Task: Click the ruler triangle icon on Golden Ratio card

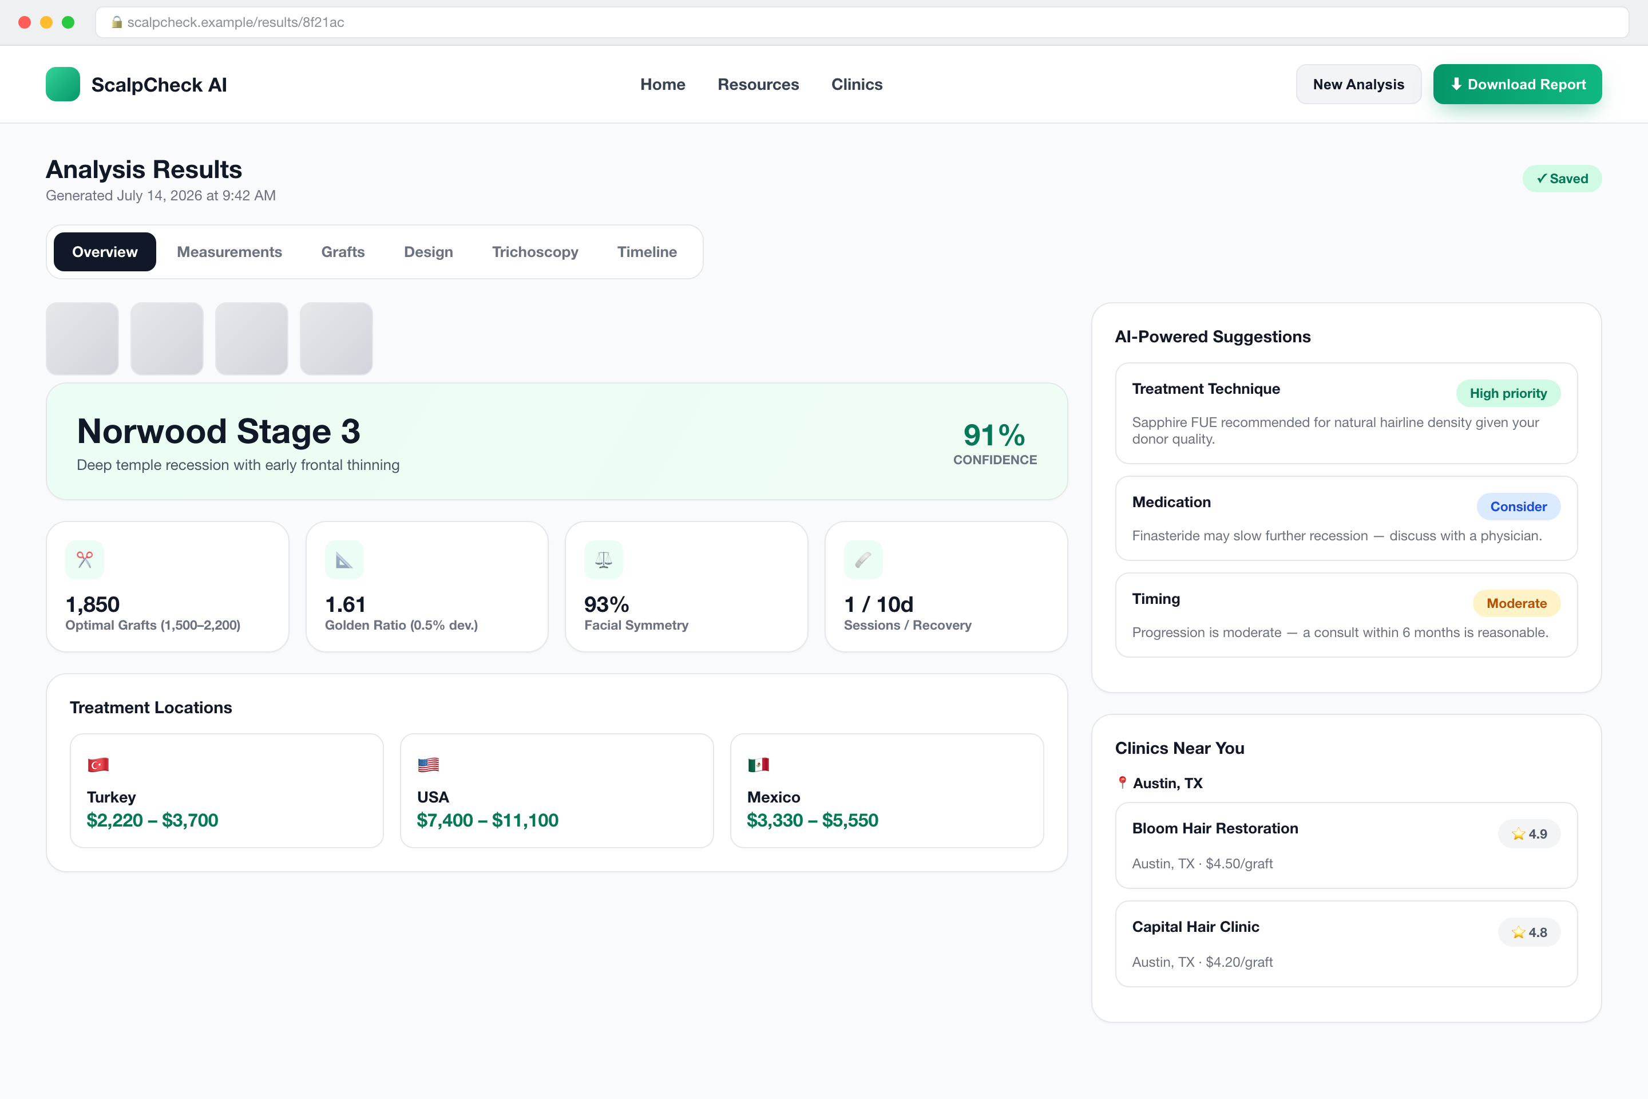Action: click(344, 559)
